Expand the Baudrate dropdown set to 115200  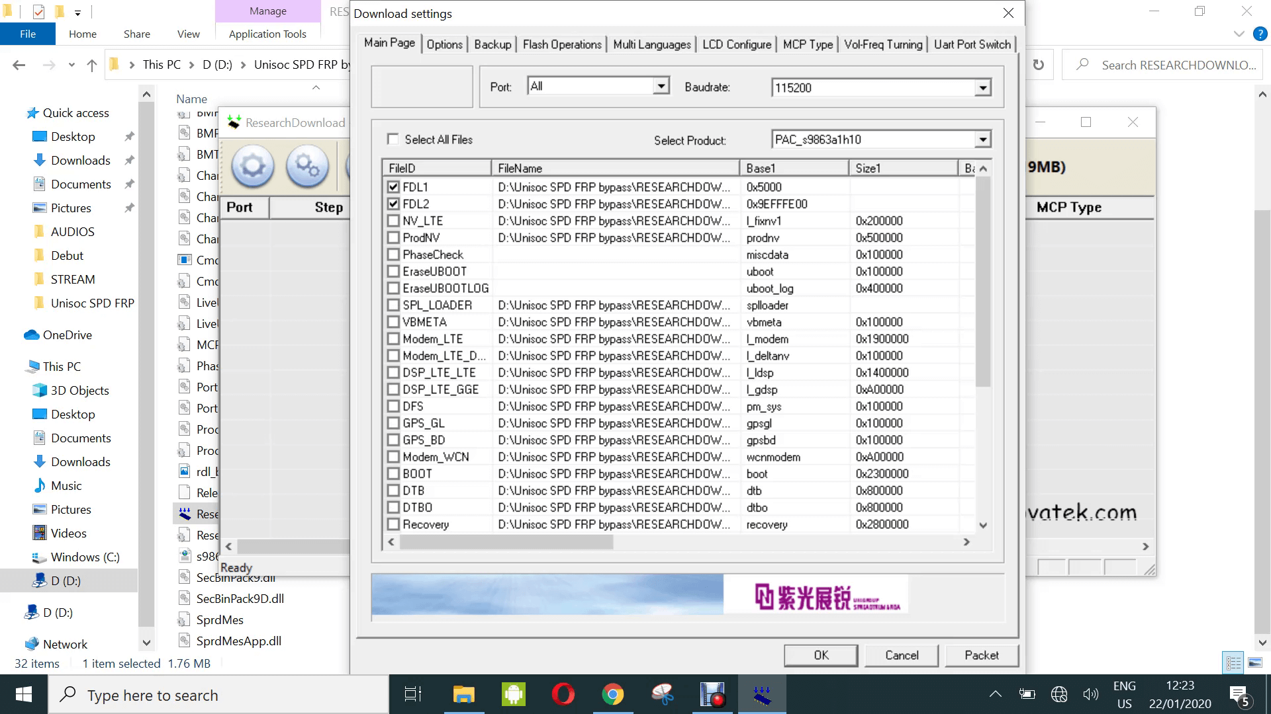(984, 87)
